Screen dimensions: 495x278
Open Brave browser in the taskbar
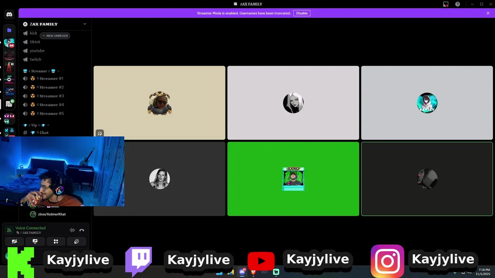pos(253,272)
